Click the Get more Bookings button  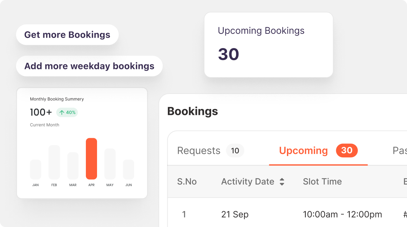67,35
